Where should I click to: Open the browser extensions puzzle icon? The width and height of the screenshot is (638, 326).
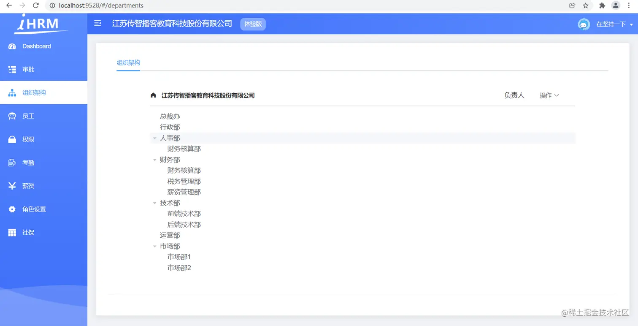point(602,5)
